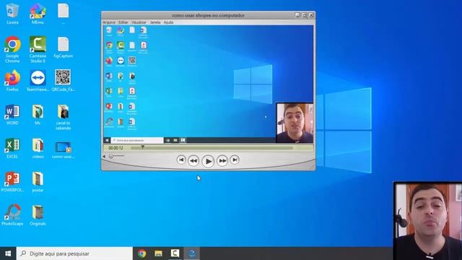Mute with the player's speaker icon
This screenshot has width=462, height=260.
pos(104,156)
